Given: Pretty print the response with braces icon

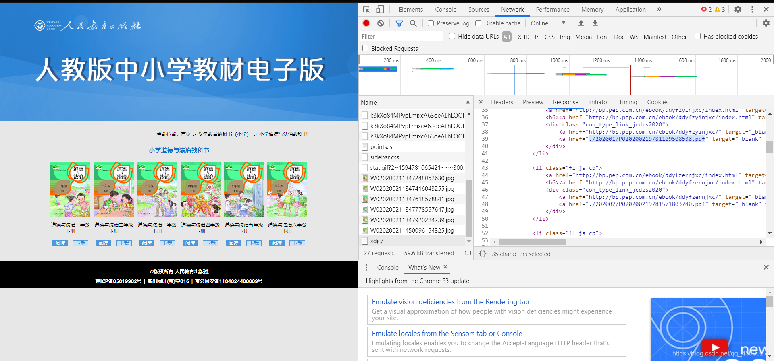Looking at the screenshot, I should click(483, 254).
